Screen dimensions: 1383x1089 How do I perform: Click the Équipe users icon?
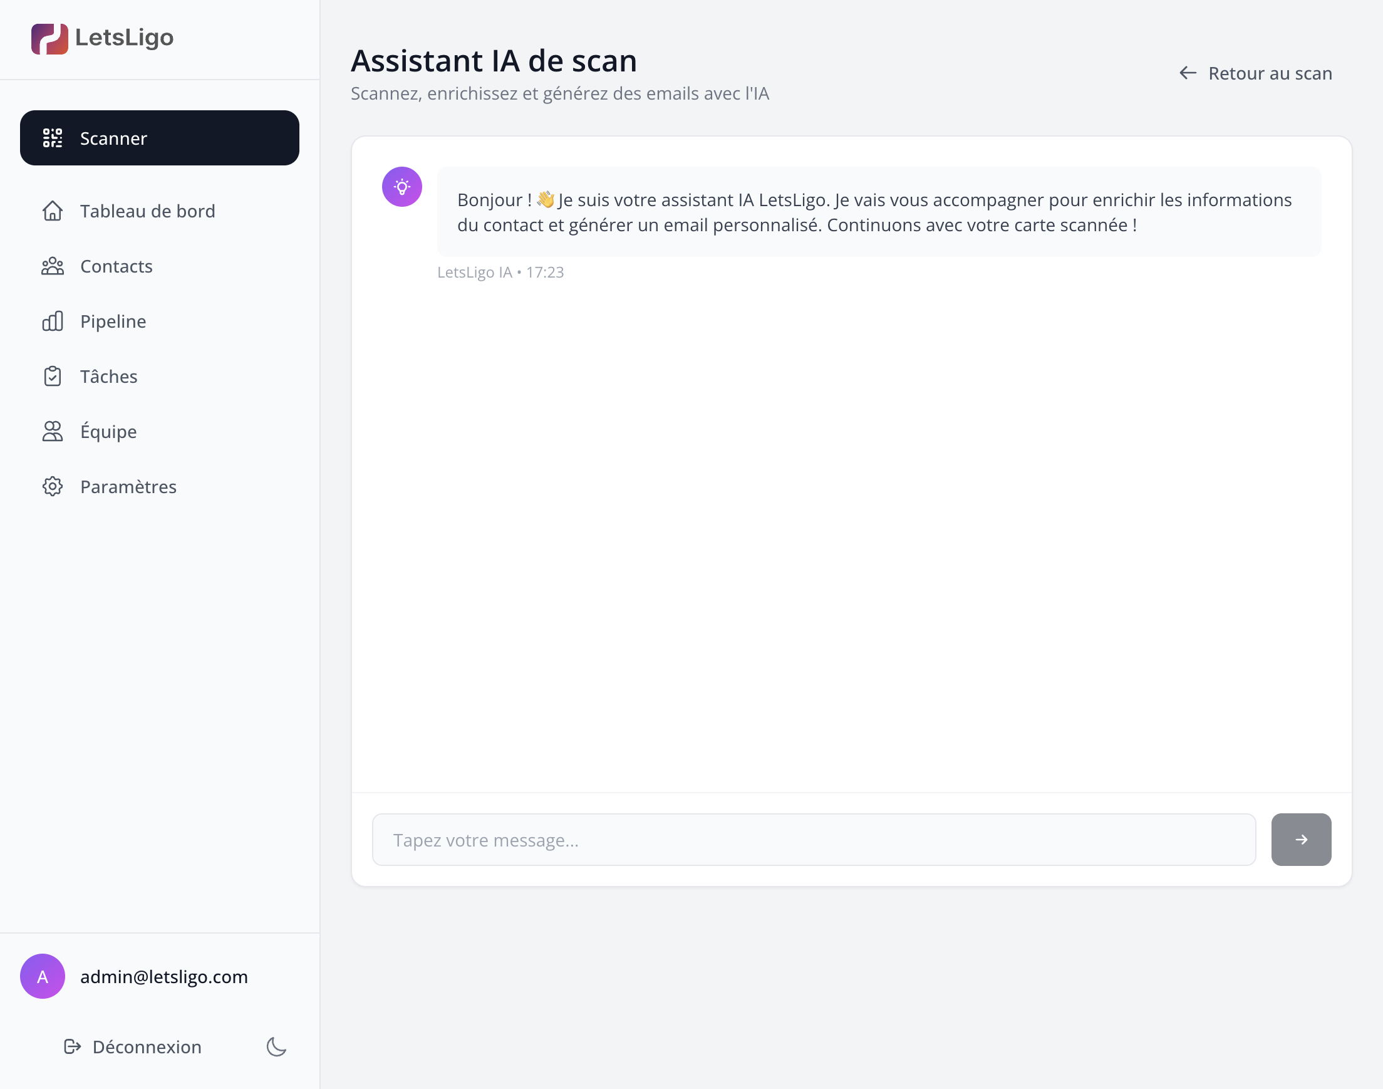52,432
